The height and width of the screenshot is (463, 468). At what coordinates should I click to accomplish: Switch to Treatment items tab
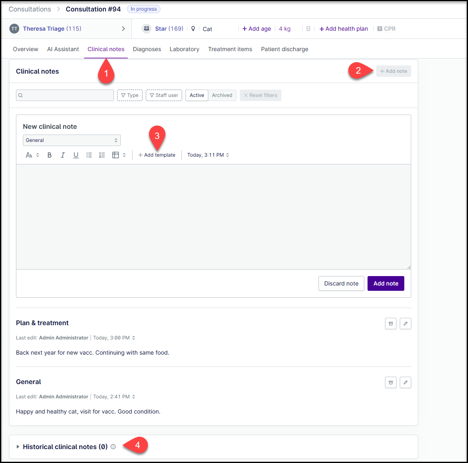230,49
